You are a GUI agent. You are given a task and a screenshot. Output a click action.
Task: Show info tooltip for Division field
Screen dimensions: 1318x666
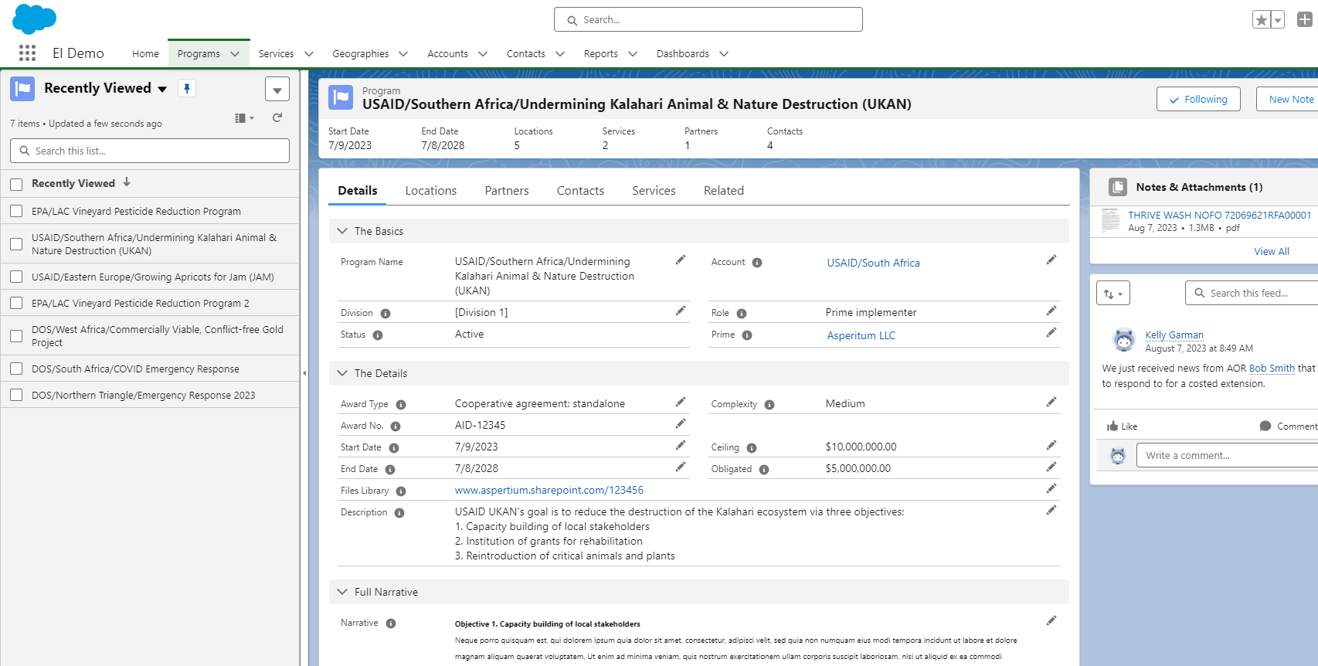386,314
